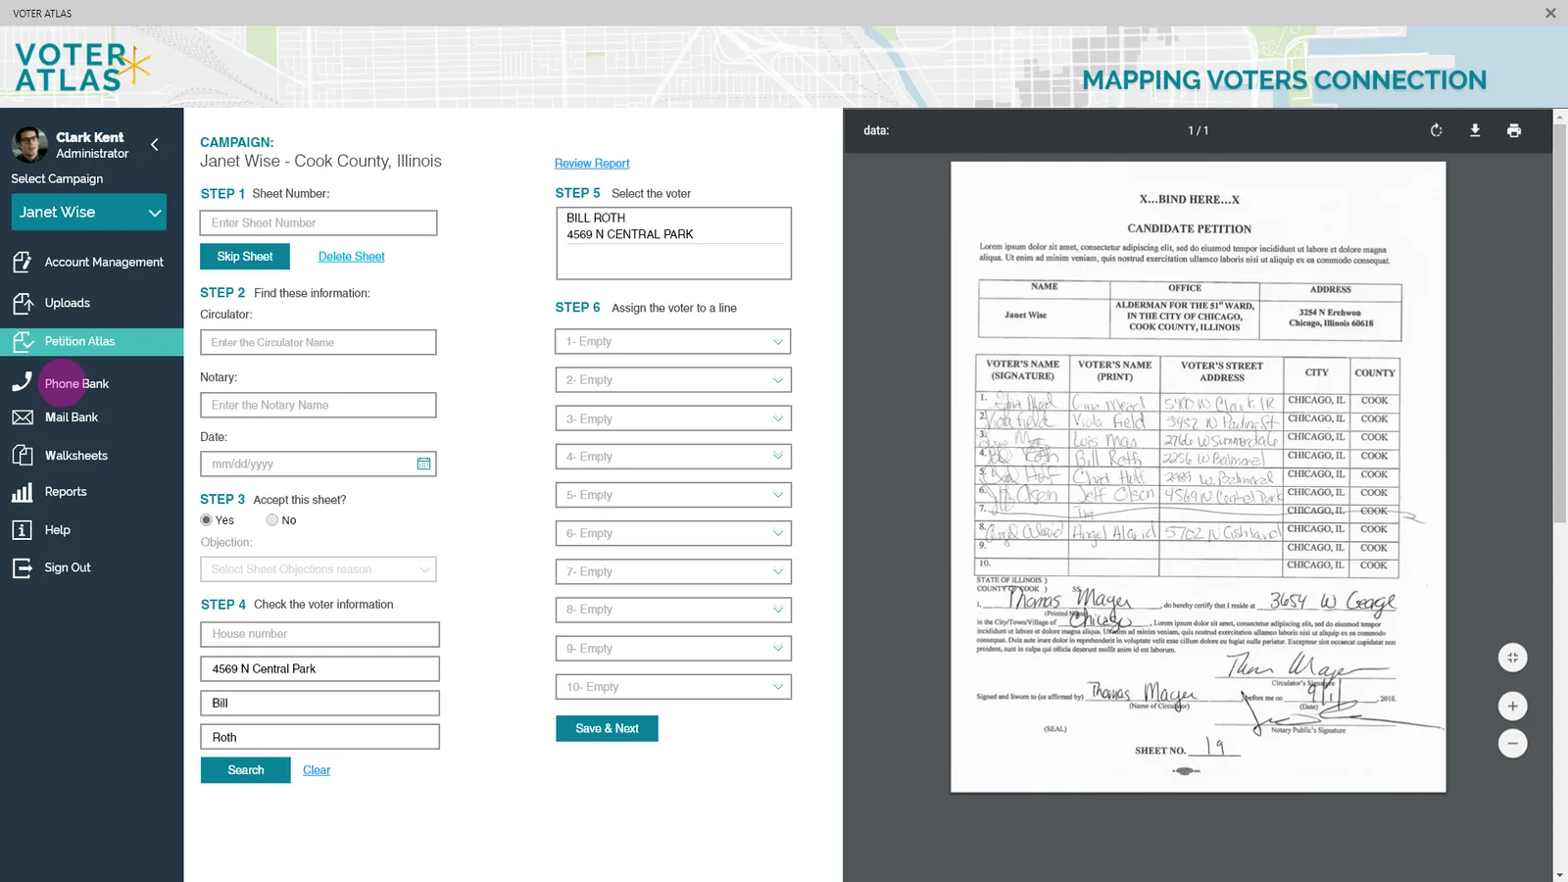This screenshot has height=882, width=1568.
Task: Click the fit-to-page viewer button
Action: (x=1512, y=658)
